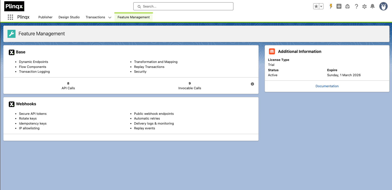Image resolution: width=392 pixels, height=190 pixels.
Task: Open the App Launcher grid icon
Action: [10, 17]
